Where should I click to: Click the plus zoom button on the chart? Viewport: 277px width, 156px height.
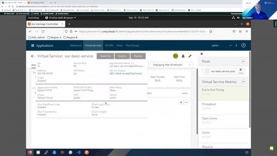pos(181,102)
